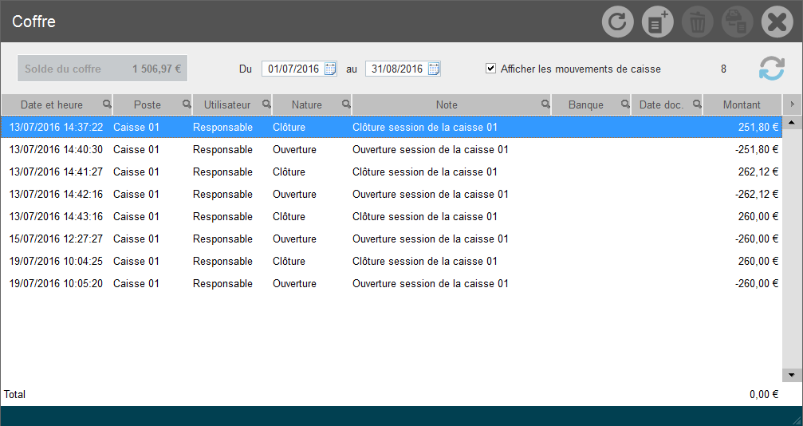Select the 19/07/2016 10:04:25 Clôture row
The image size is (803, 426).
click(x=319, y=261)
